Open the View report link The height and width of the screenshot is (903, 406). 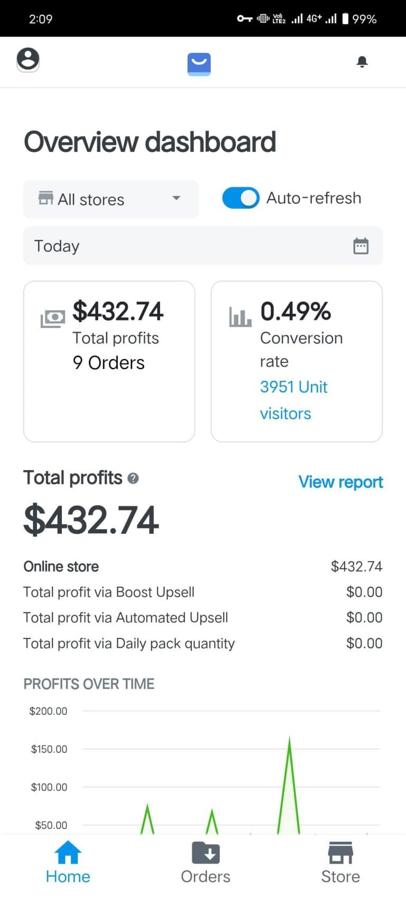click(x=341, y=482)
